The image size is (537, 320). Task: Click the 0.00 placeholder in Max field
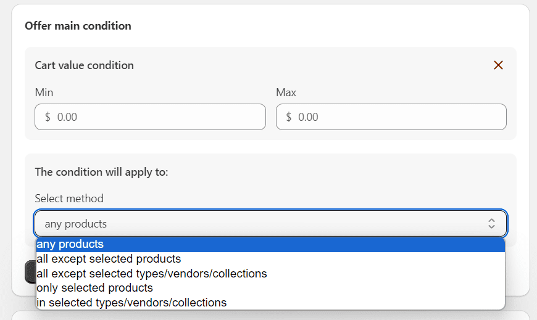pyautogui.click(x=308, y=117)
